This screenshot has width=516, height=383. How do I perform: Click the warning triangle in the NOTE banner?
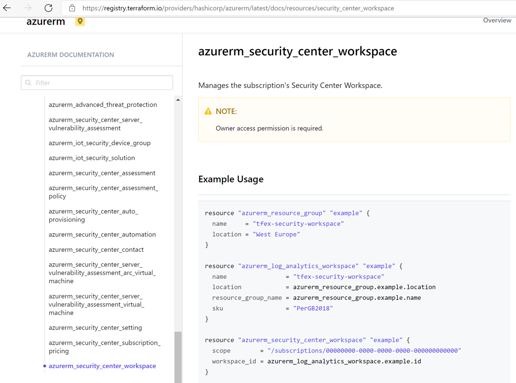[208, 111]
